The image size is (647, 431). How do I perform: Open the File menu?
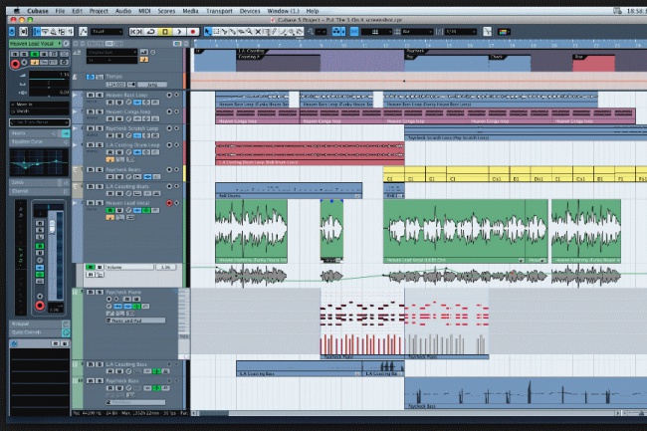tap(60, 11)
